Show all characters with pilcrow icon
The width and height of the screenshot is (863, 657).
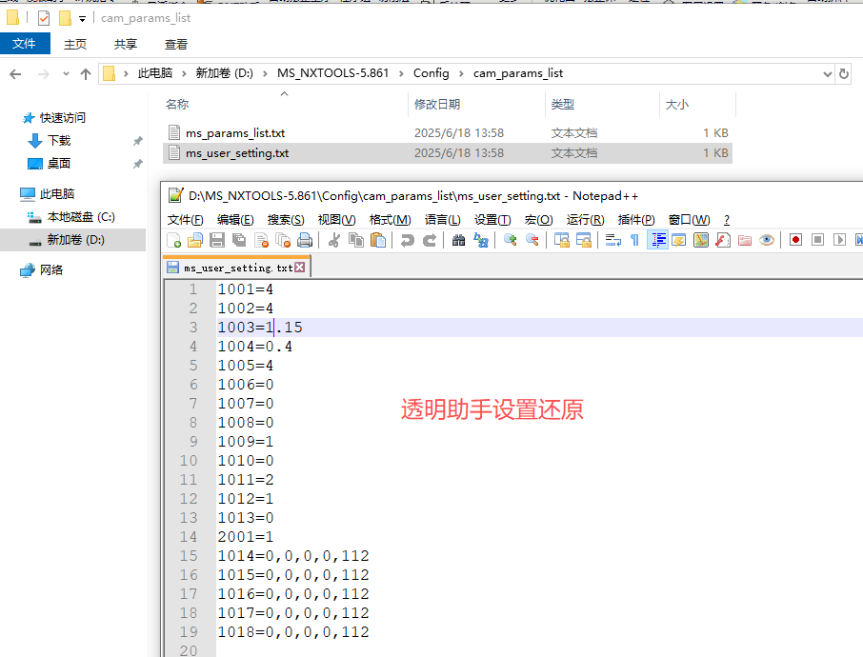coord(634,240)
